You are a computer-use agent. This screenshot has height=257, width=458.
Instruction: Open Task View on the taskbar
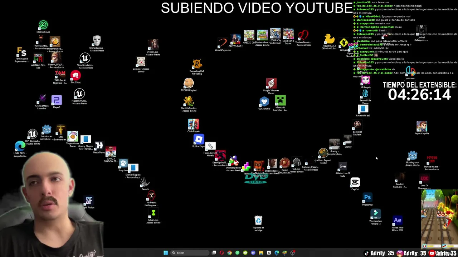[x=214, y=253]
